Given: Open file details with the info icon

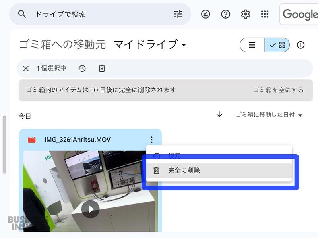Looking at the screenshot, I should pyautogui.click(x=301, y=45).
